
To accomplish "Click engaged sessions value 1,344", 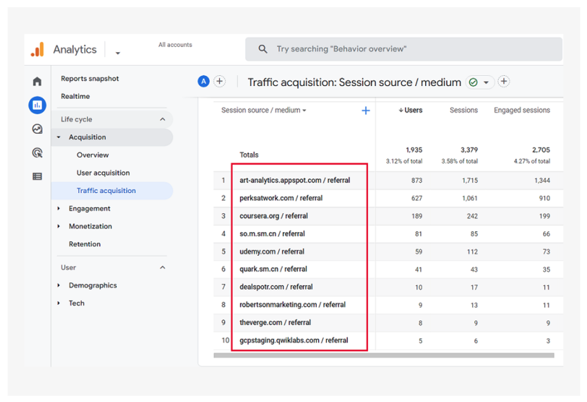I will pos(542,181).
